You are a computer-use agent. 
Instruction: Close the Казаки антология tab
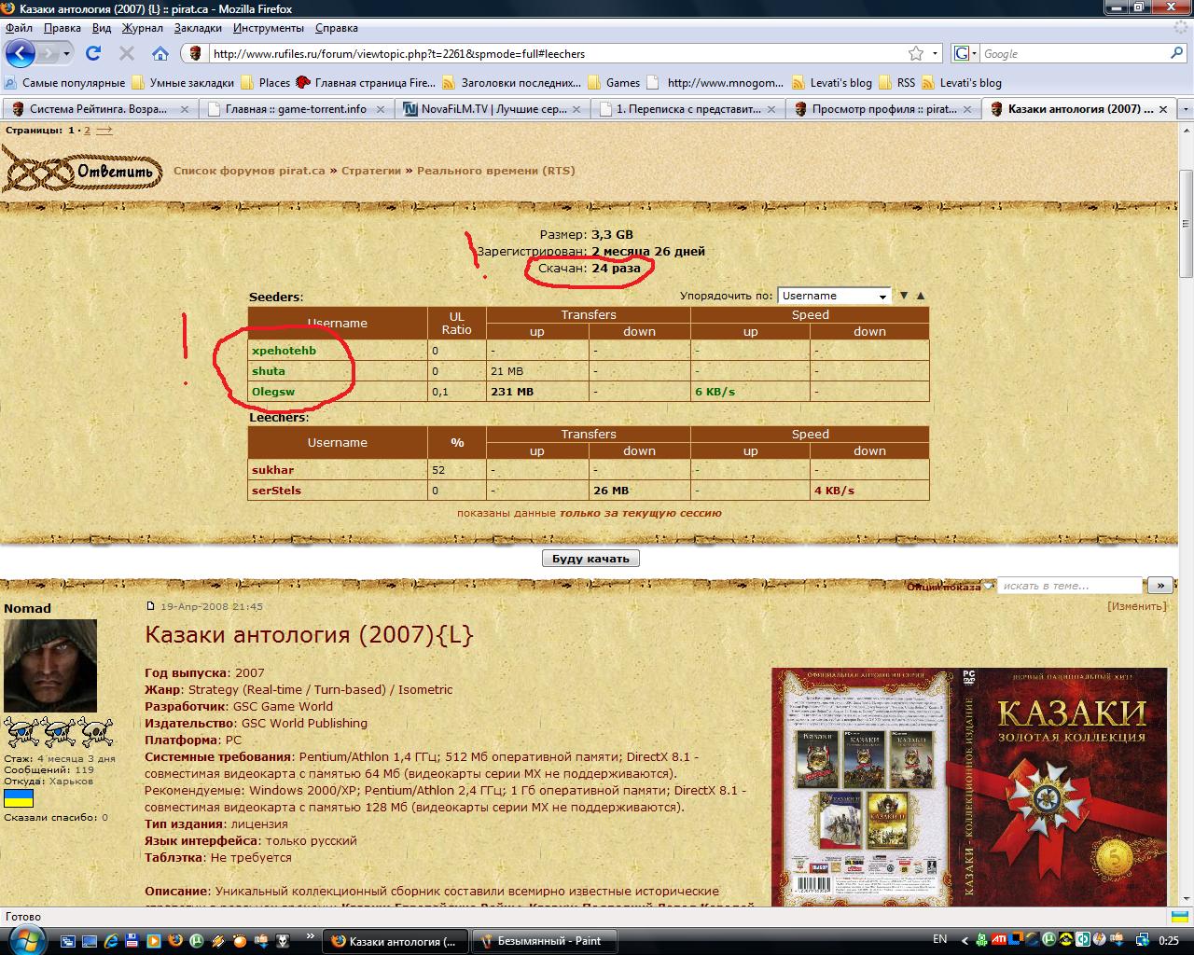1163,109
